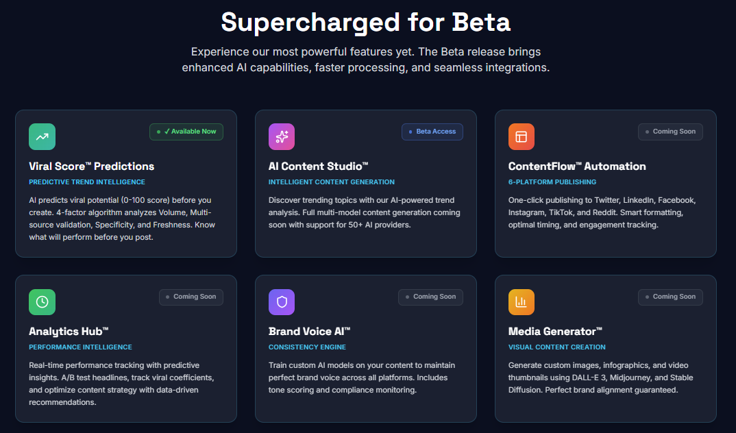The image size is (736, 433).
Task: Click the Beta Access badge
Action: (432, 132)
